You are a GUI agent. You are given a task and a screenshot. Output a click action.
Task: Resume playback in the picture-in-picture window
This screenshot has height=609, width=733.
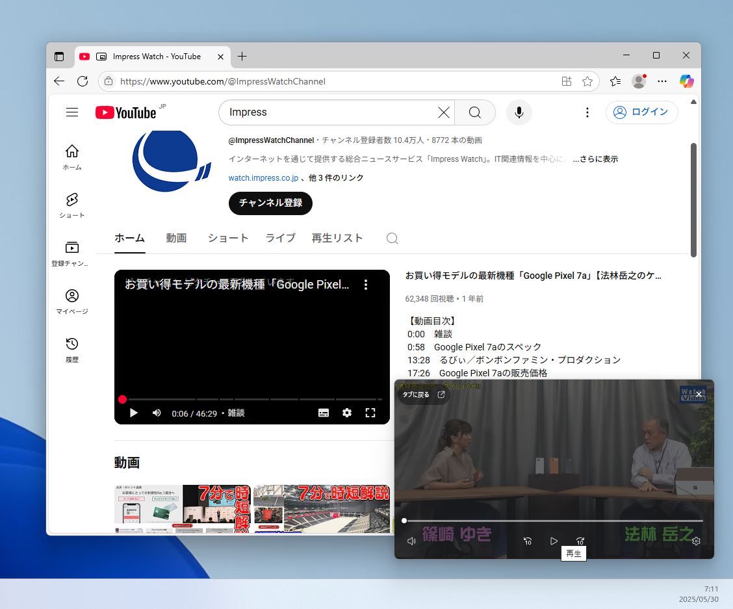554,541
